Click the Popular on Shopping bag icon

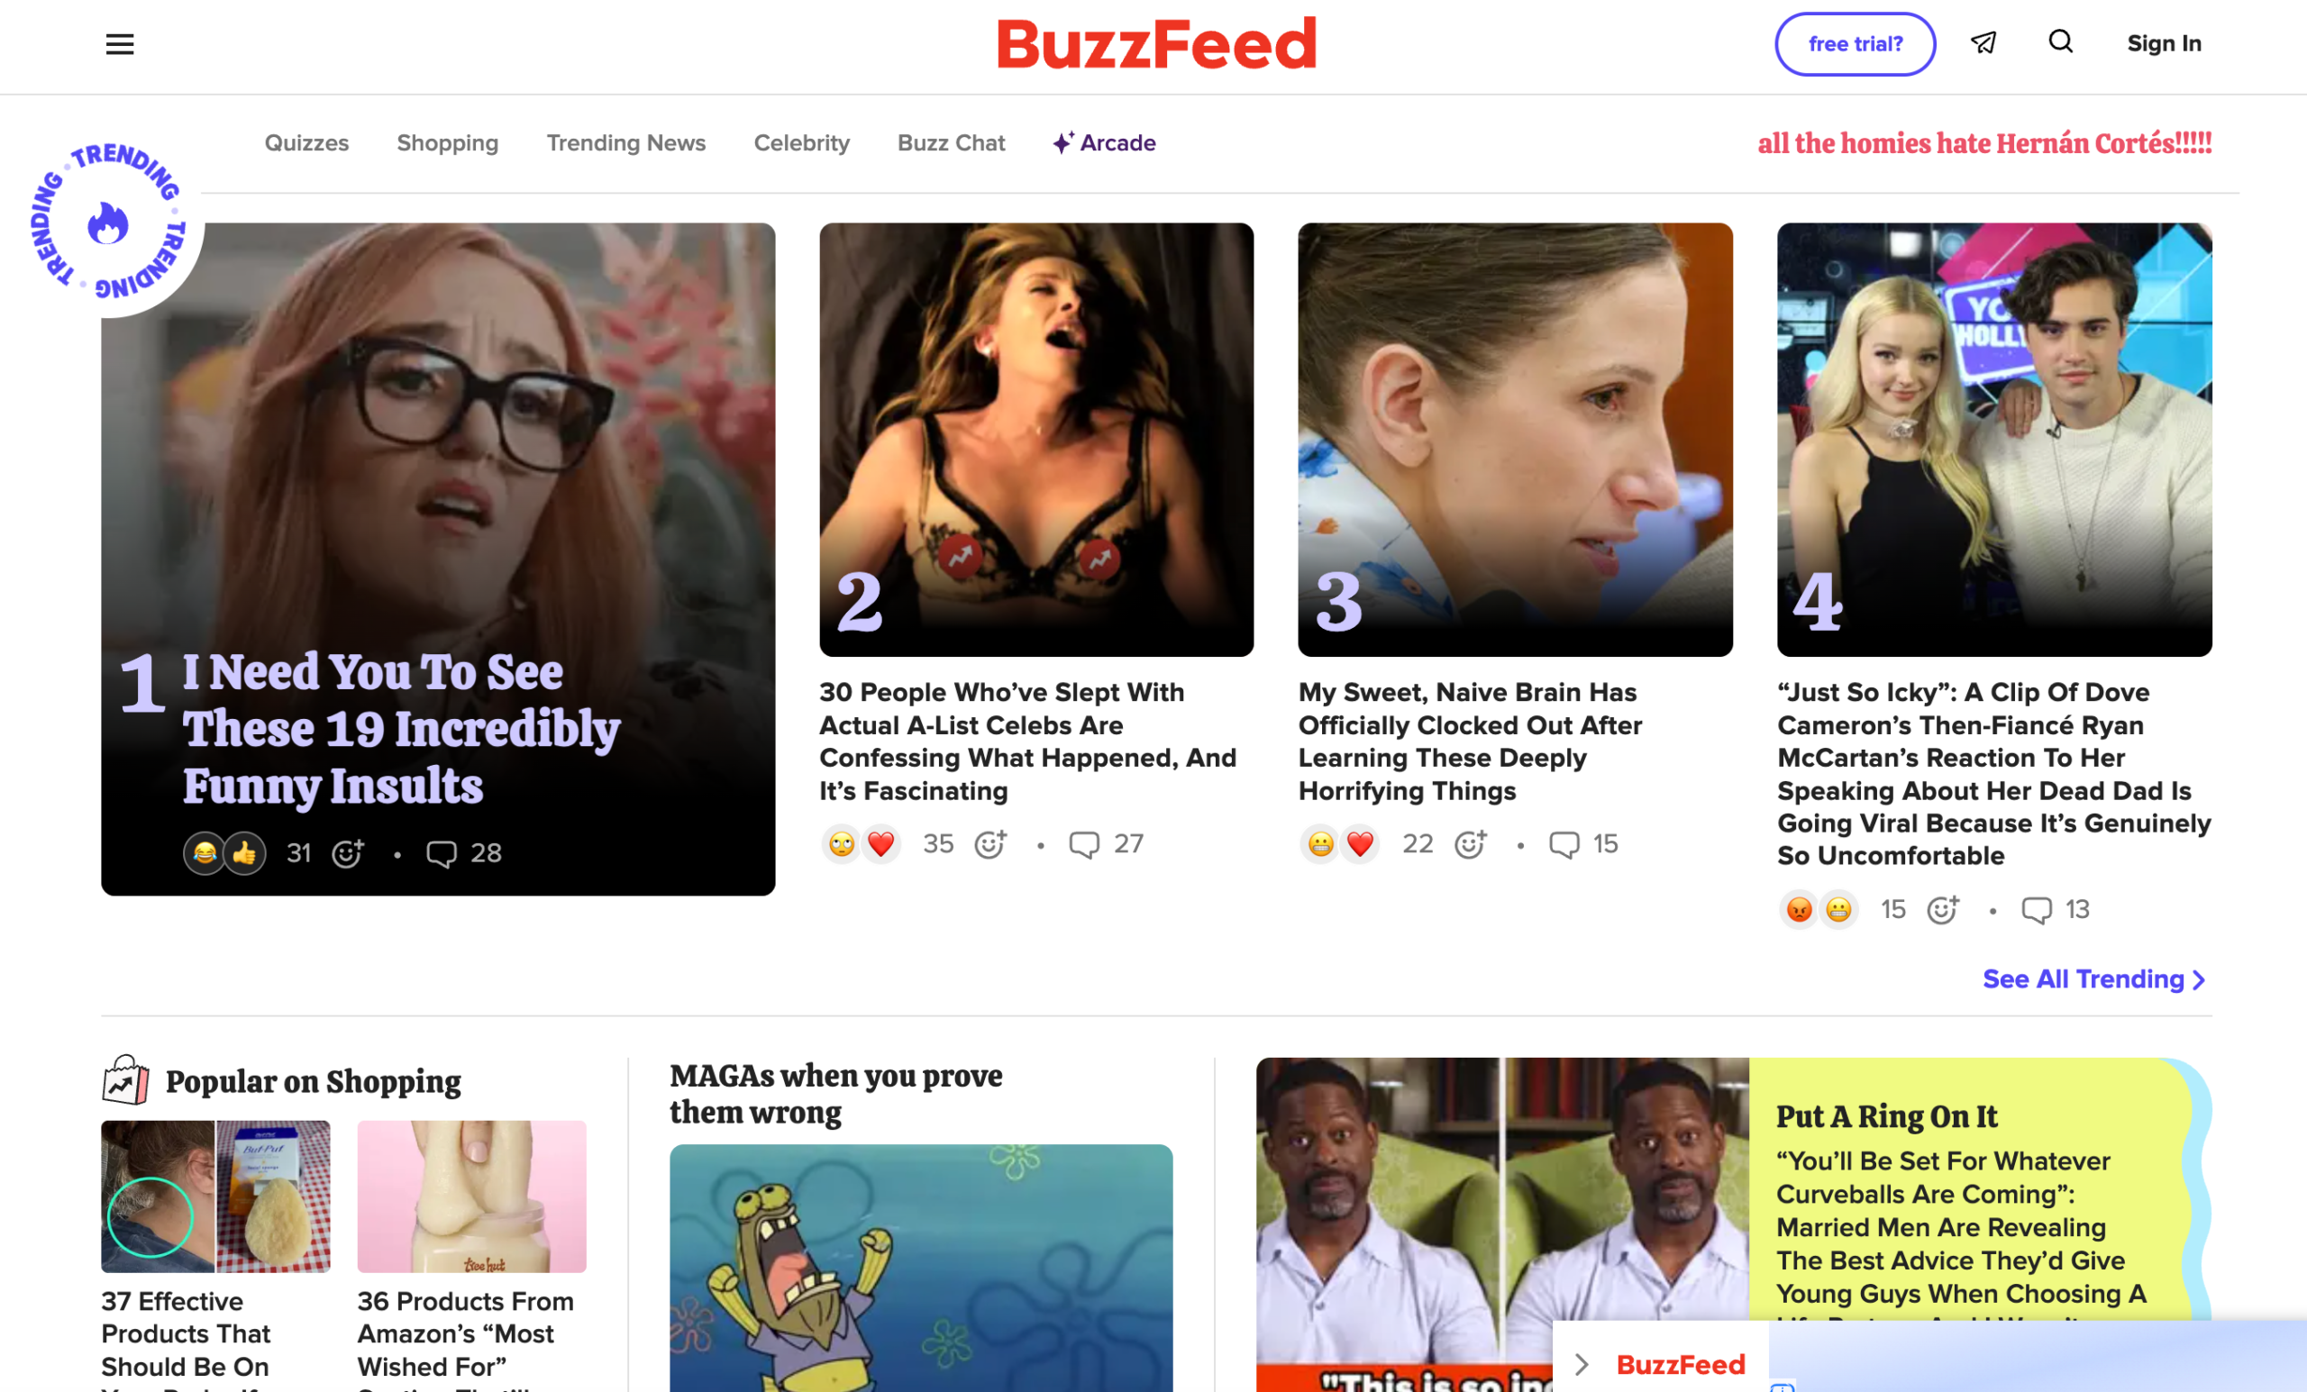(x=125, y=1080)
